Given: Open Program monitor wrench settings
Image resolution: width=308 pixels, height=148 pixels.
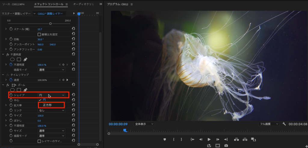Looking at the screenshot, I should tap(284, 124).
